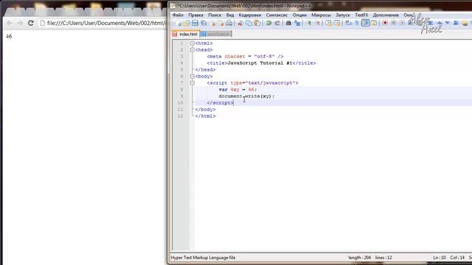This screenshot has width=472, height=265.
Task: Toggle synchronized vertical scrolling
Action: tap(328, 23)
